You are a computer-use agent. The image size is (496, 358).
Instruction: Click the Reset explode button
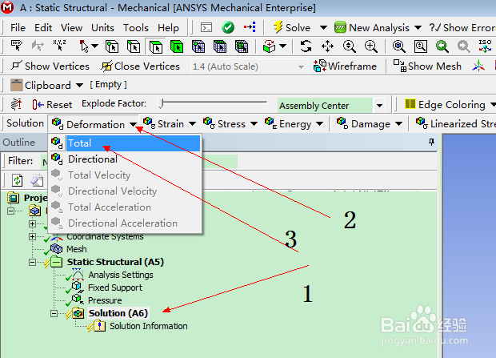point(53,104)
